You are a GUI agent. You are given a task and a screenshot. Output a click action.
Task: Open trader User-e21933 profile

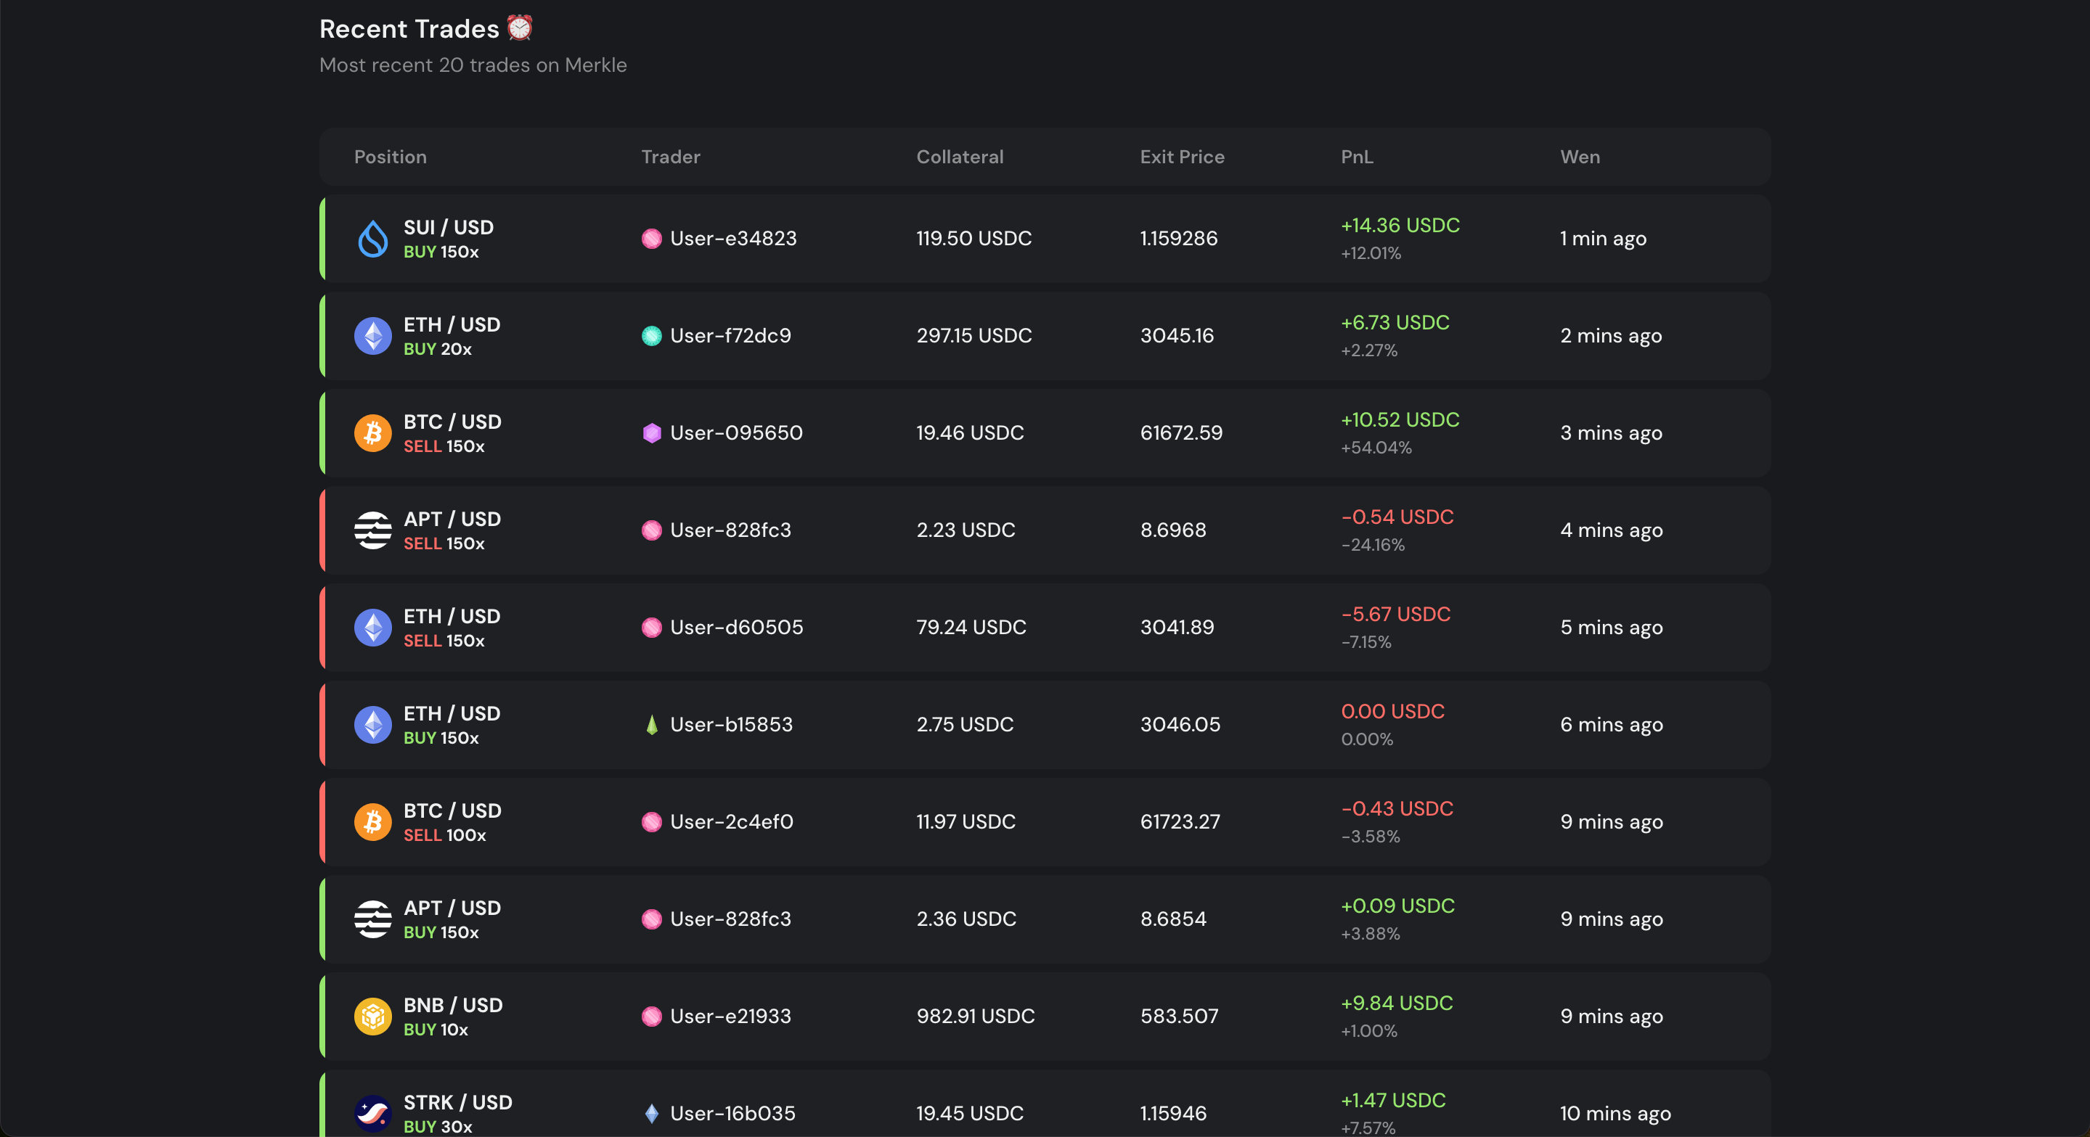[x=730, y=1016]
